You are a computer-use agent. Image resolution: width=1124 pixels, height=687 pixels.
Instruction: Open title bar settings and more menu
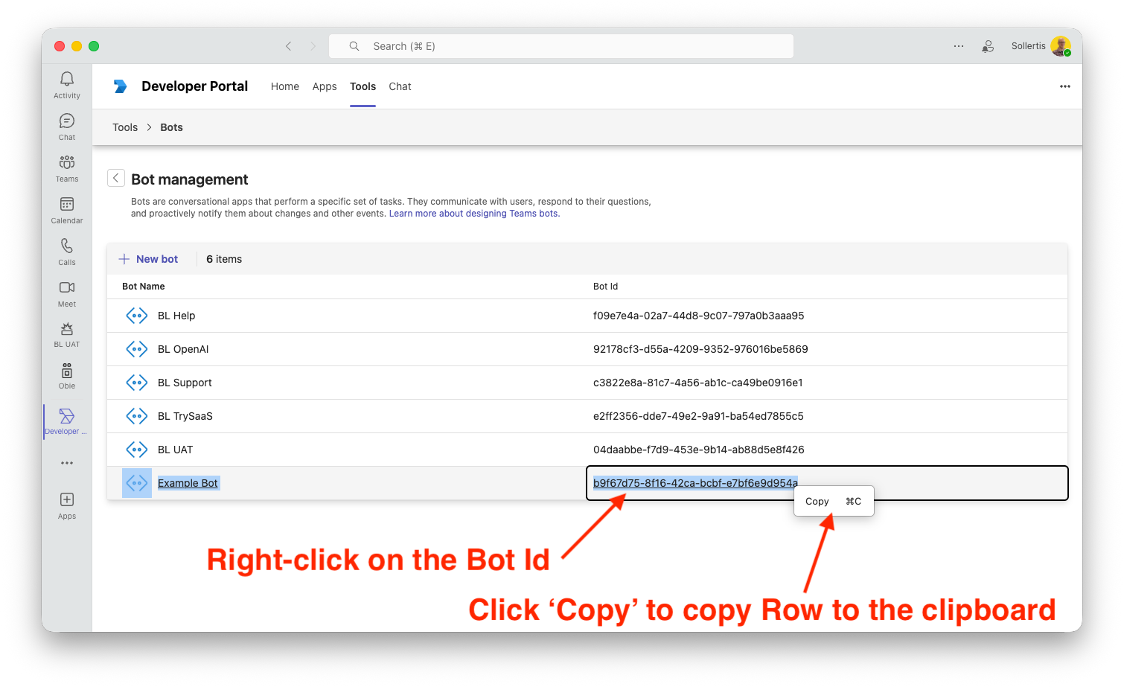pos(959,46)
